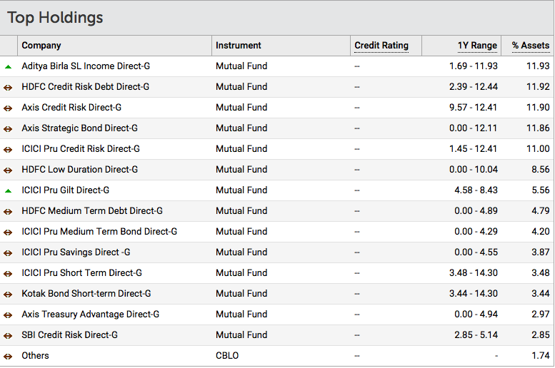Click the unchanged arrow icon beside Axis Strategic Bond
The width and height of the screenshot is (555, 368).
(8, 128)
